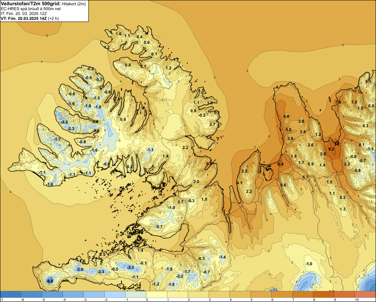Click the 2.6 temperature value
Screen dimensions: 376x302
[311, 145]
